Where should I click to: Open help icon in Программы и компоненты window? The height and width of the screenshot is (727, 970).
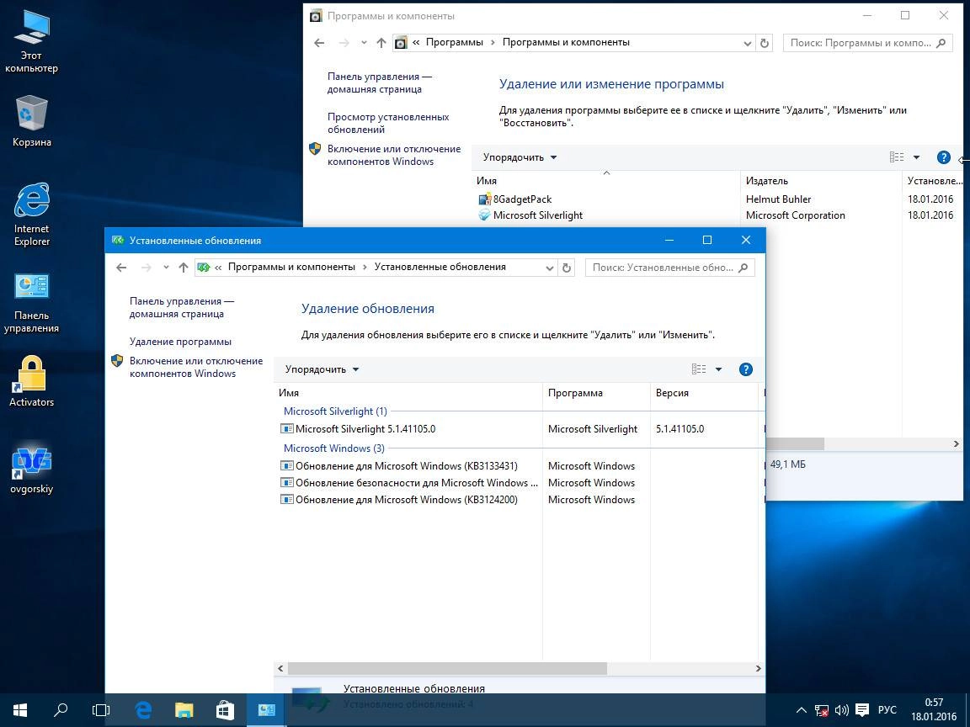pos(943,157)
